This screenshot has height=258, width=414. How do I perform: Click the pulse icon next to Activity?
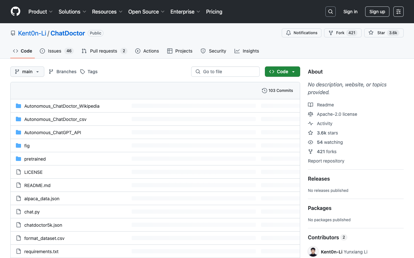pos(310,124)
